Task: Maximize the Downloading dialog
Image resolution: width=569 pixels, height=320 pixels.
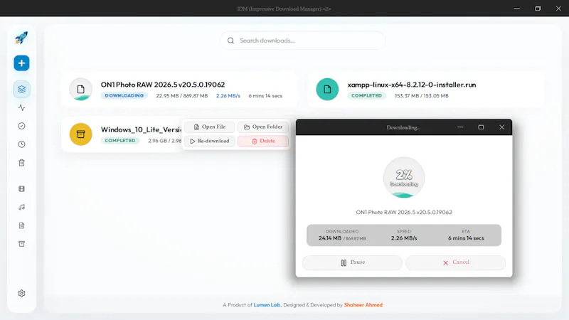Action: 481,127
